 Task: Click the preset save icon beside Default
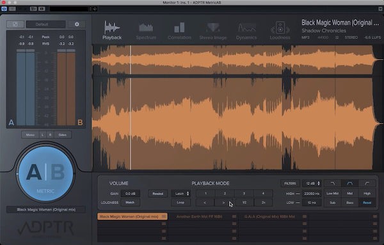pyautogui.click(x=15, y=24)
